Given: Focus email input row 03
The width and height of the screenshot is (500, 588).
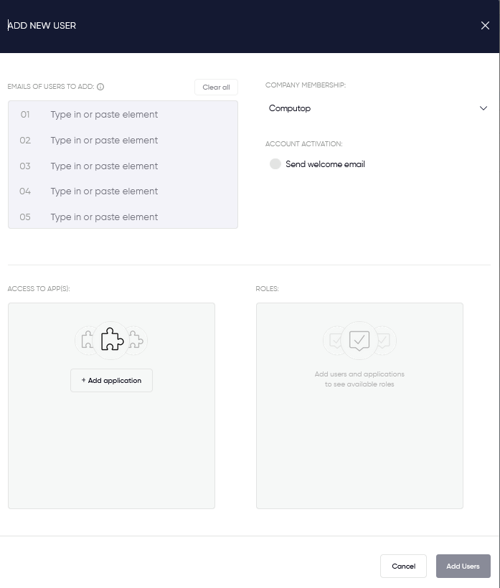Looking at the screenshot, I should click(x=123, y=166).
